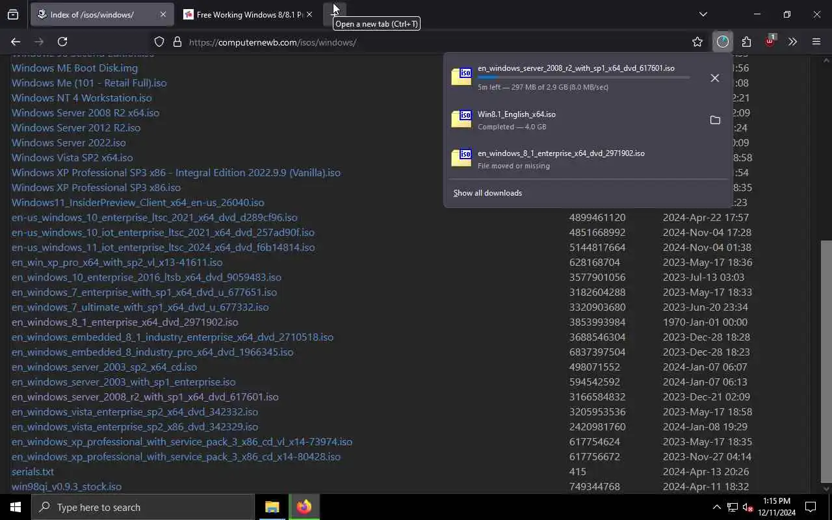
Task: Open en_win_xp_pro_x64_with_sp2 iso link
Action: [117, 262]
